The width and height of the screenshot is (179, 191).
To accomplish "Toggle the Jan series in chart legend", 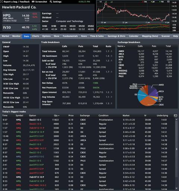I will 153,2.
